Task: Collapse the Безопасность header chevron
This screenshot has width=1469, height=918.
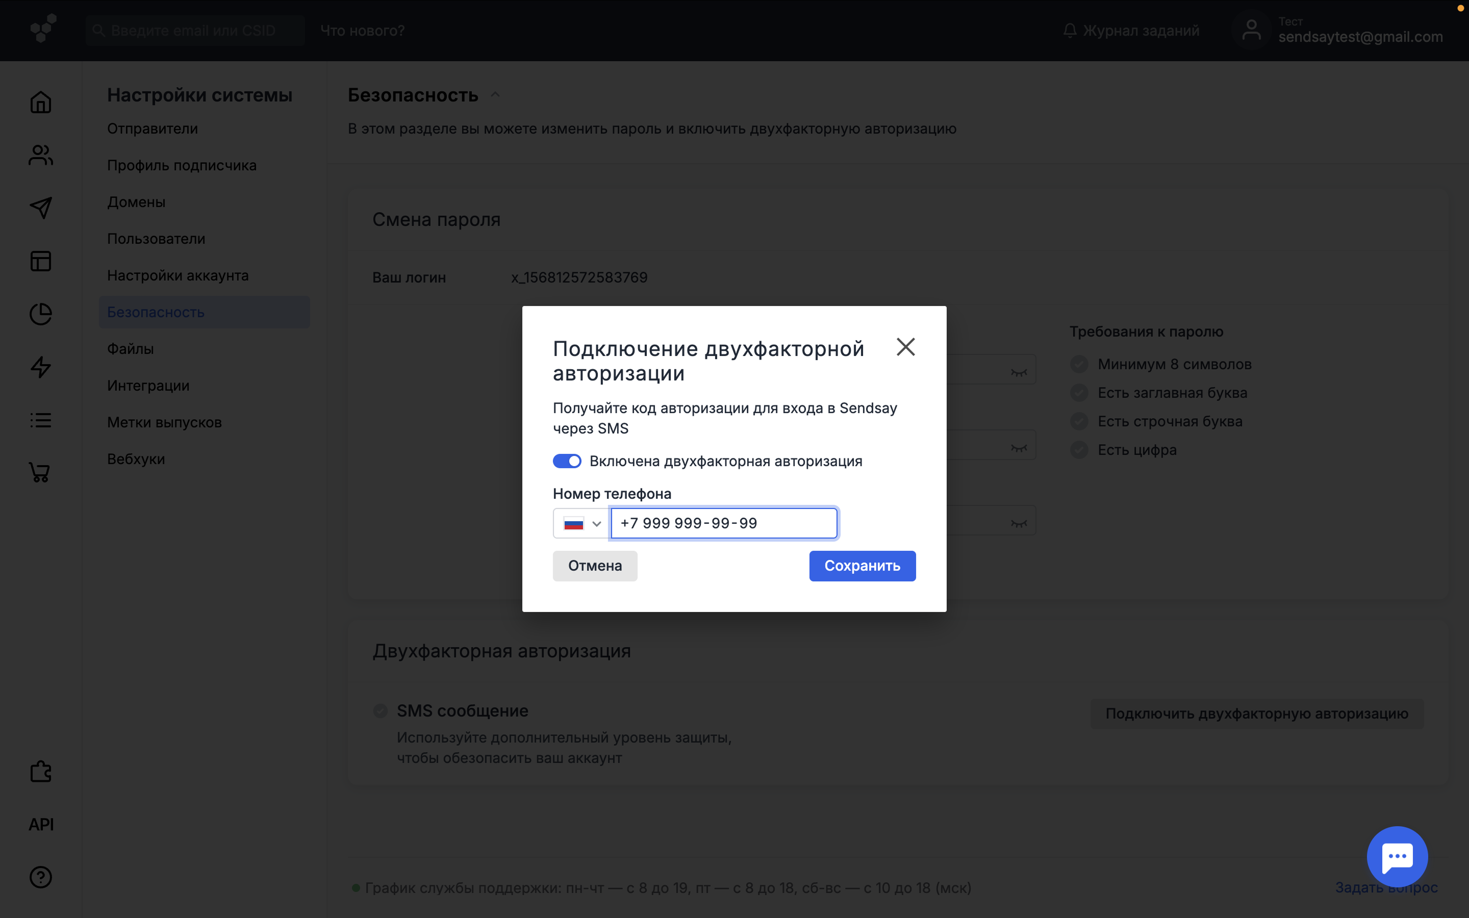Action: 495,95
